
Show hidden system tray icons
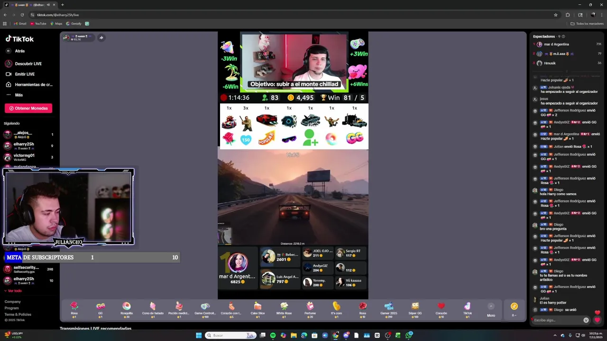tap(555, 335)
